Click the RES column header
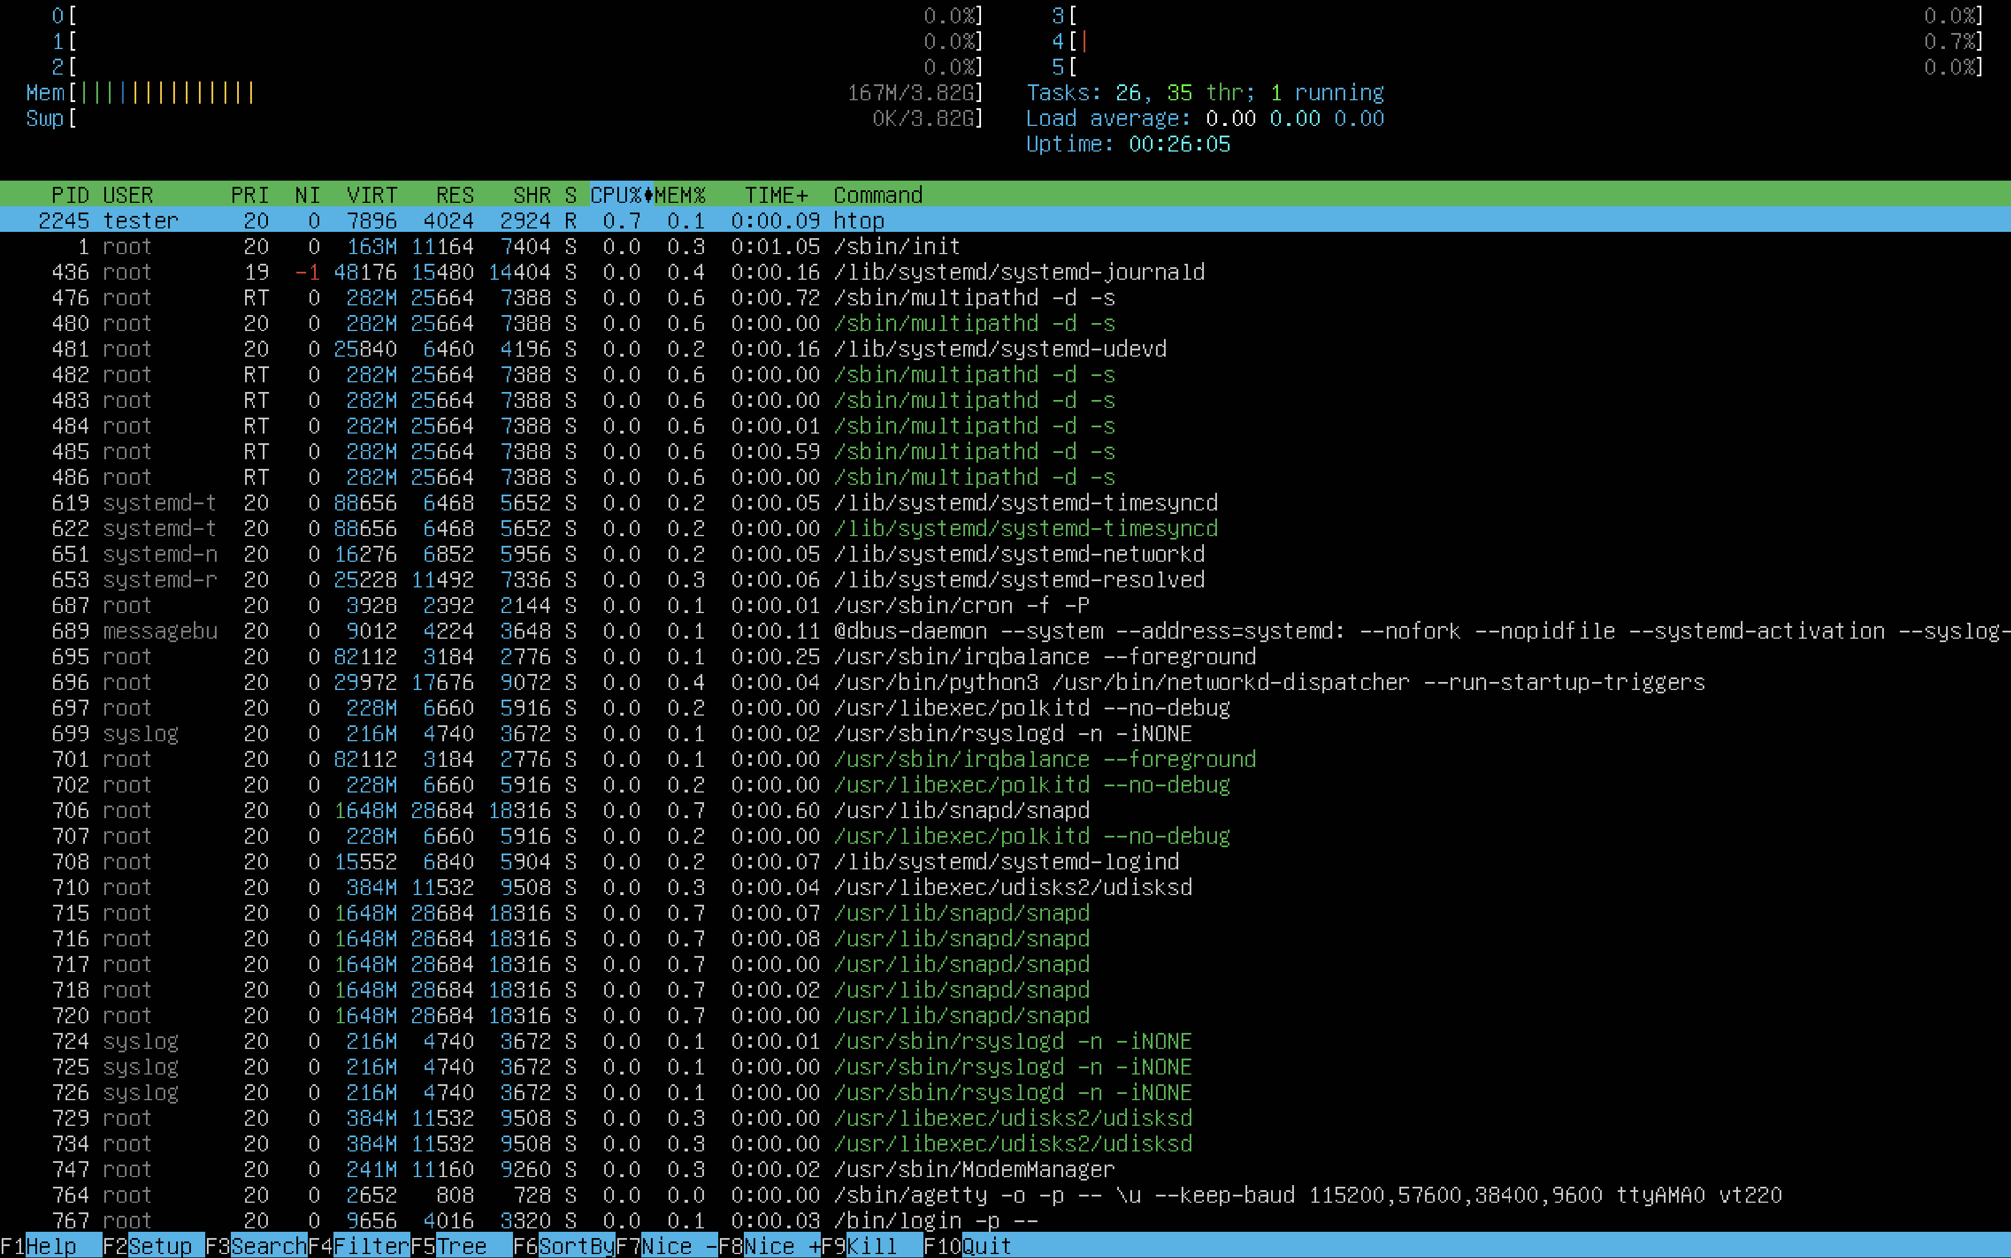Screen dimensions: 2011x1258 point(454,195)
